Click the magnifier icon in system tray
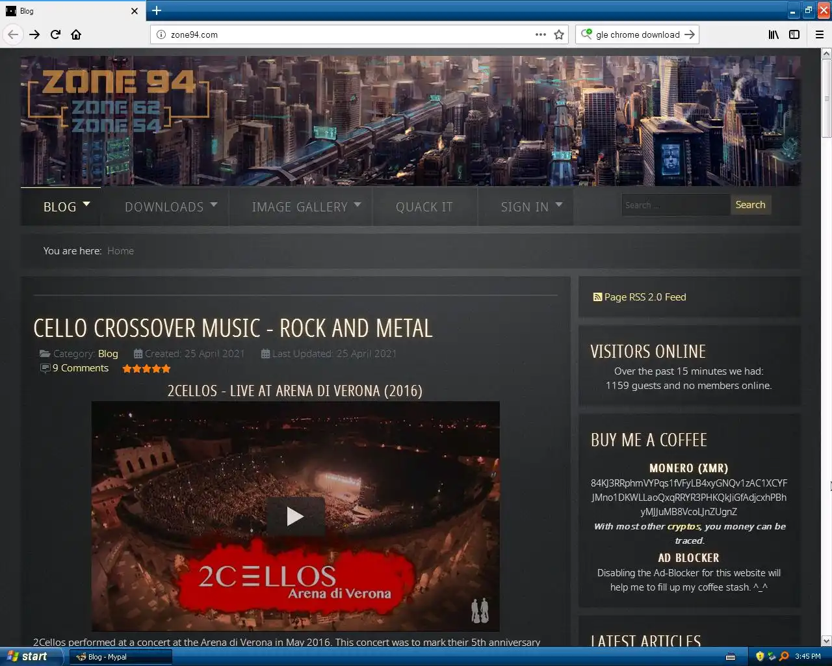Viewport: 832px width, 666px height. pos(784,656)
